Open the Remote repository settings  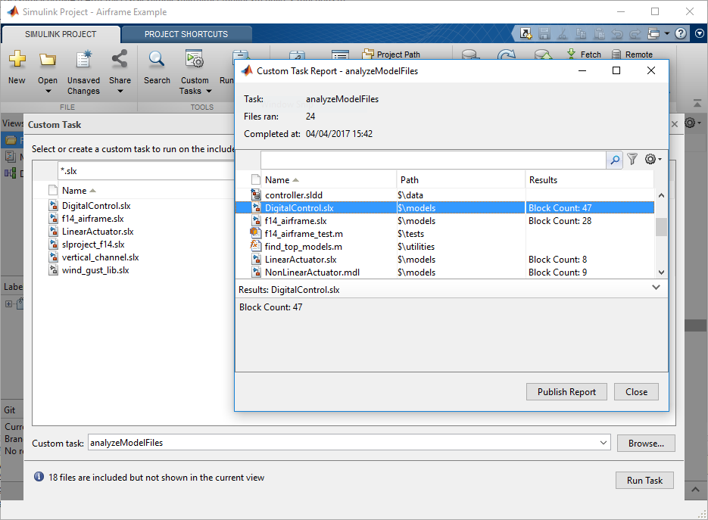point(632,54)
